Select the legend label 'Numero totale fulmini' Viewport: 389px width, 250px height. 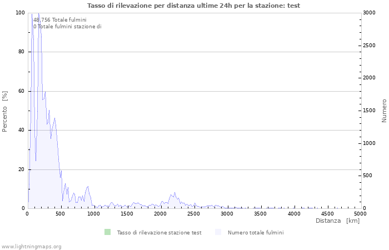pos(256,233)
